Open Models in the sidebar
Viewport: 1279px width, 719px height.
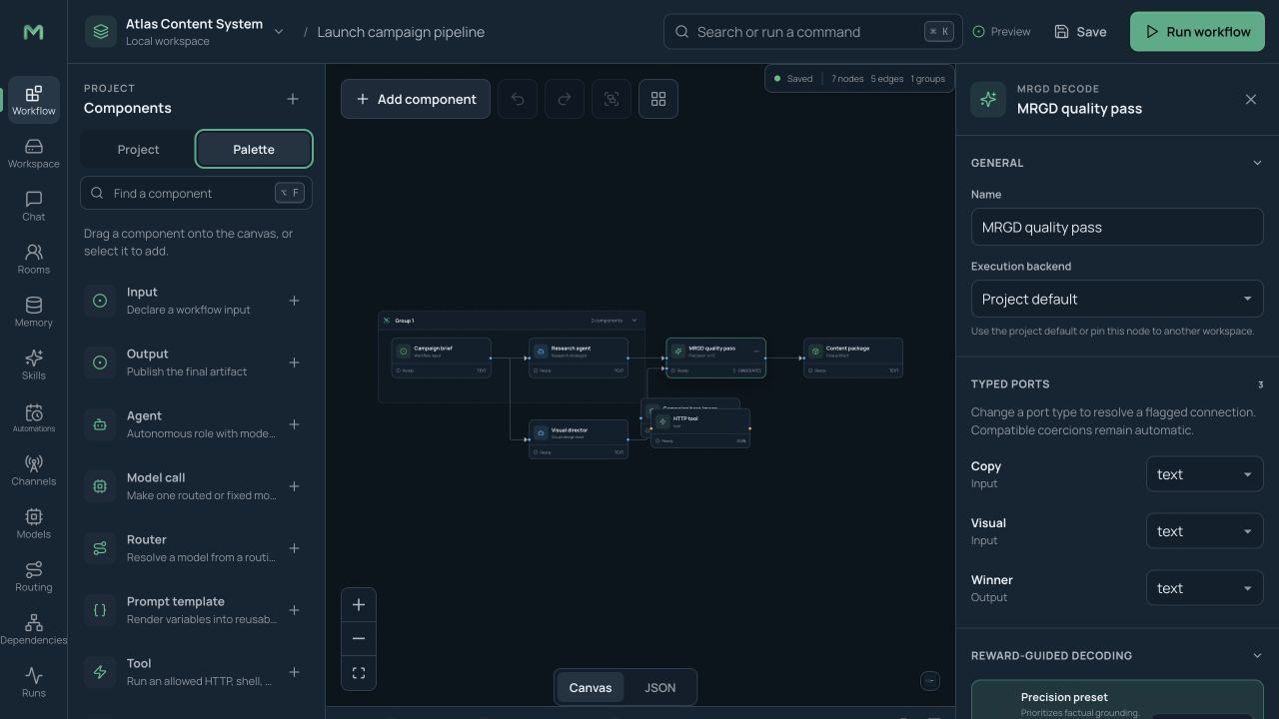pyautogui.click(x=34, y=523)
